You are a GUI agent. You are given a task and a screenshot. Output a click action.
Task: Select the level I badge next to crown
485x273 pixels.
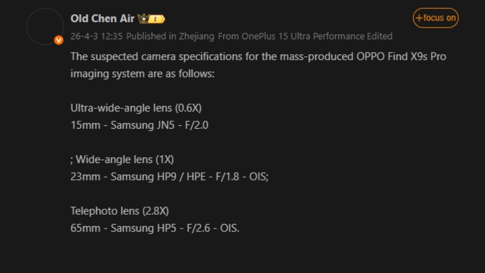(x=154, y=18)
